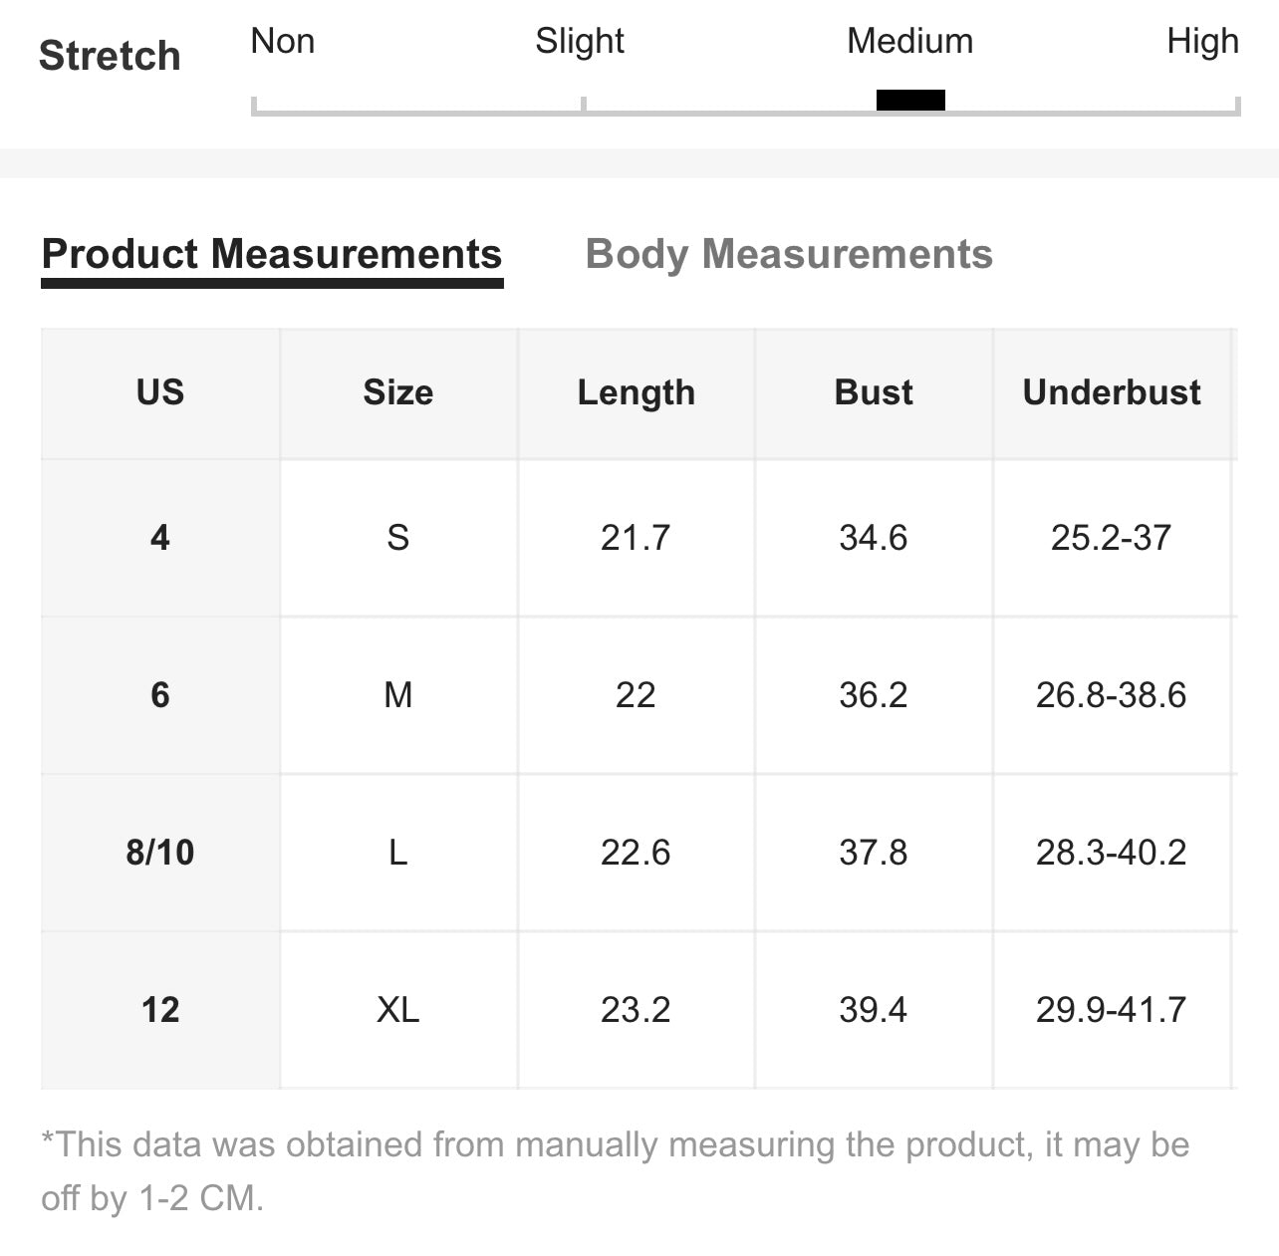1279x1256 pixels.
Task: Select the US size 6 row label
Action: point(160,695)
